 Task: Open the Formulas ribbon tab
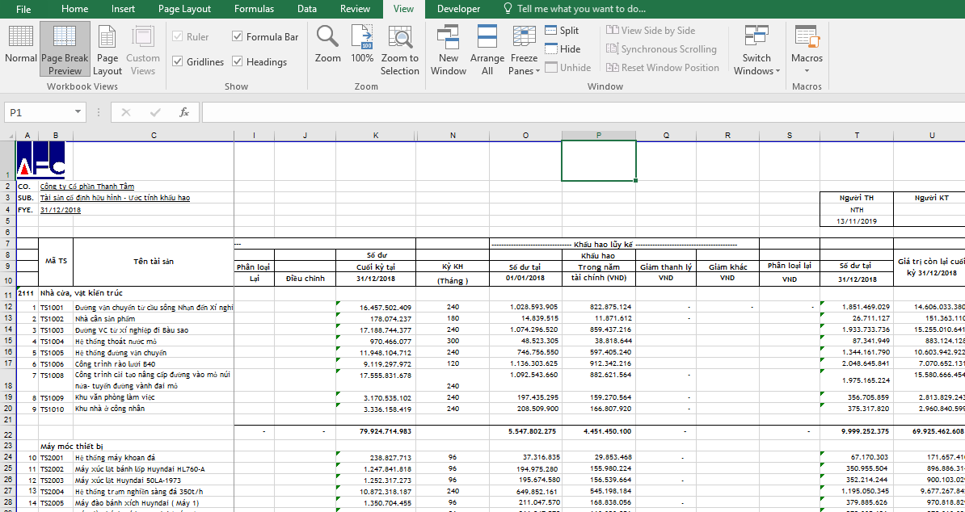coord(254,9)
